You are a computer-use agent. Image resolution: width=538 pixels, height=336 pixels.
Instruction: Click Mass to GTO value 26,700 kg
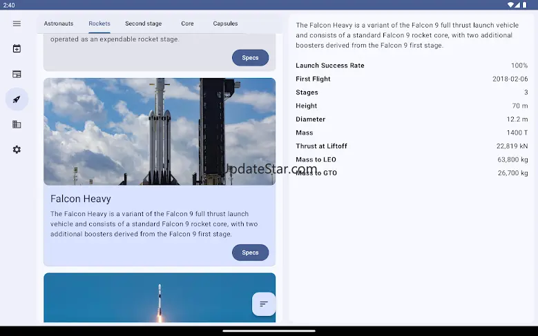coord(512,172)
